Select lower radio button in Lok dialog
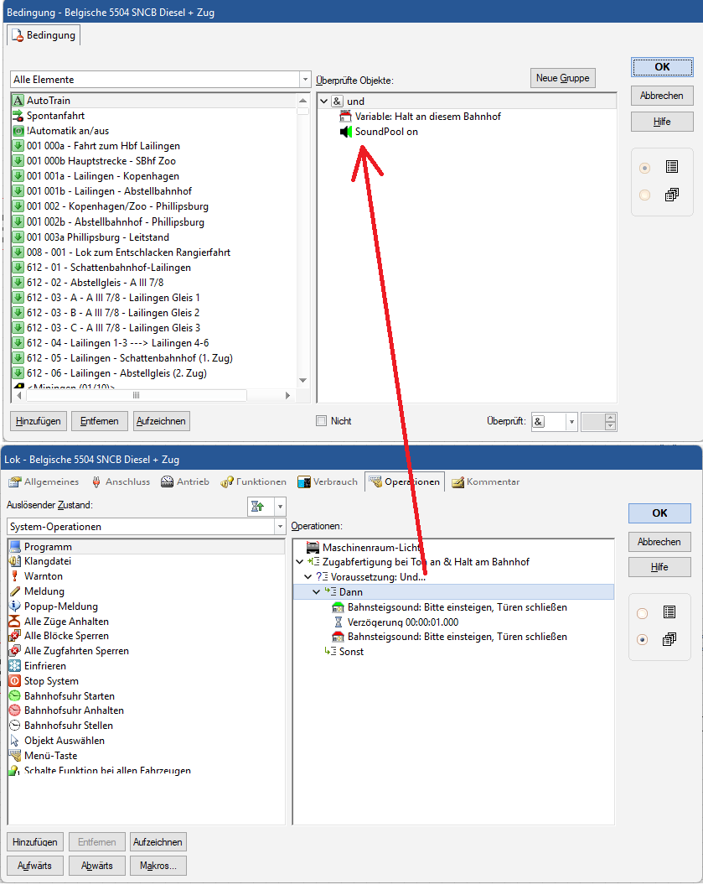Screen dimensions: 703x890 [642, 639]
